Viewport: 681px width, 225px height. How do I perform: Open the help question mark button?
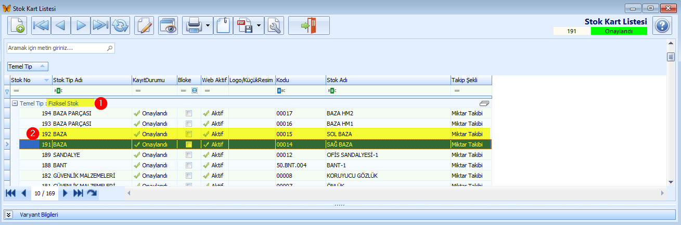661,25
